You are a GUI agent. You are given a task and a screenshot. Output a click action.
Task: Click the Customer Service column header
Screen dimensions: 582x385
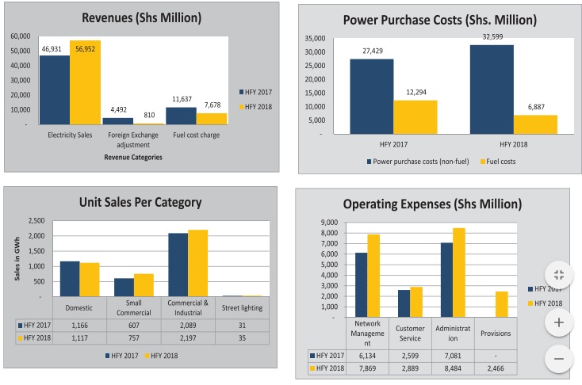pos(409,333)
